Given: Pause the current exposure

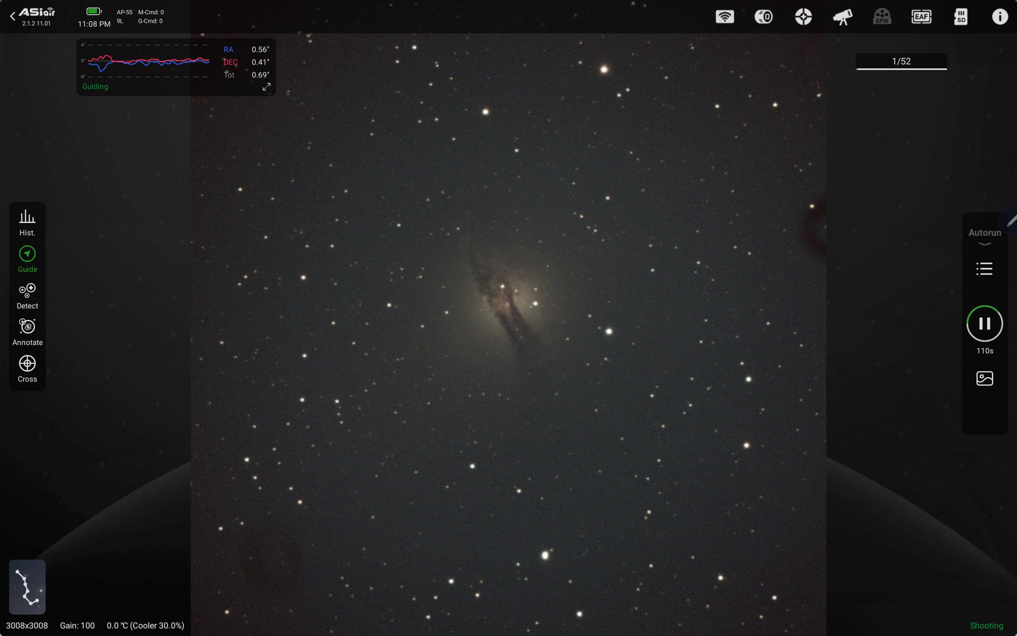Looking at the screenshot, I should 985,324.
